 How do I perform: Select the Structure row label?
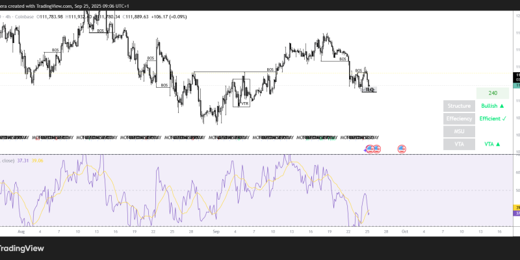459,106
